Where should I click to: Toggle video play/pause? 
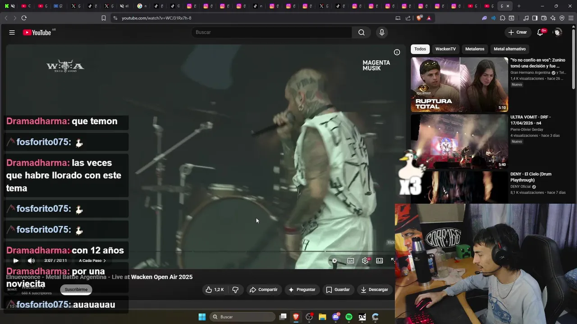click(16, 261)
